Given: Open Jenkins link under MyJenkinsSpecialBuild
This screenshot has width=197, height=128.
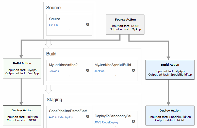Looking at the screenshot, I should pyautogui.click(x=100, y=71).
